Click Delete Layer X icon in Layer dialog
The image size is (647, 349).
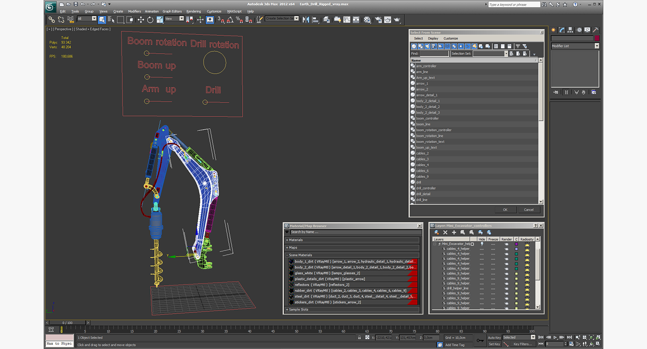(445, 233)
